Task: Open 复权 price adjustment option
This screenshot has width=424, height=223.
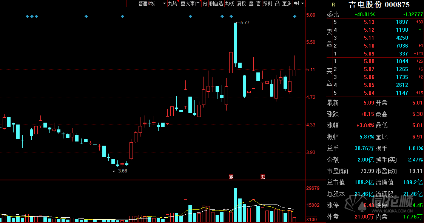Action: click(x=242, y=3)
